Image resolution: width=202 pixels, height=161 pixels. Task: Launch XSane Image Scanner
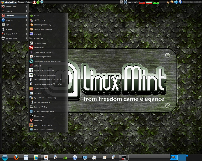[x=48, y=130]
